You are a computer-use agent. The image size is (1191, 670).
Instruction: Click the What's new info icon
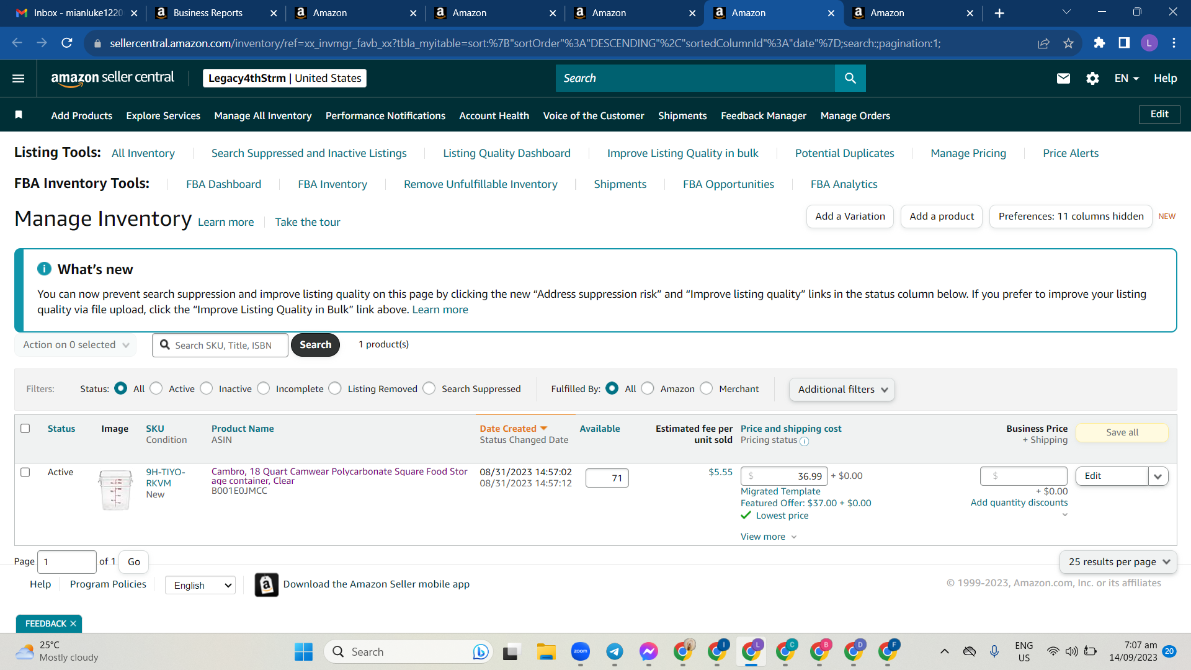44,269
